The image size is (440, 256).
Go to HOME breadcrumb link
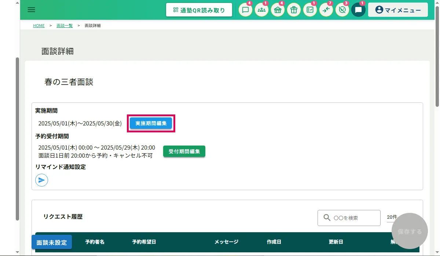coord(39,26)
